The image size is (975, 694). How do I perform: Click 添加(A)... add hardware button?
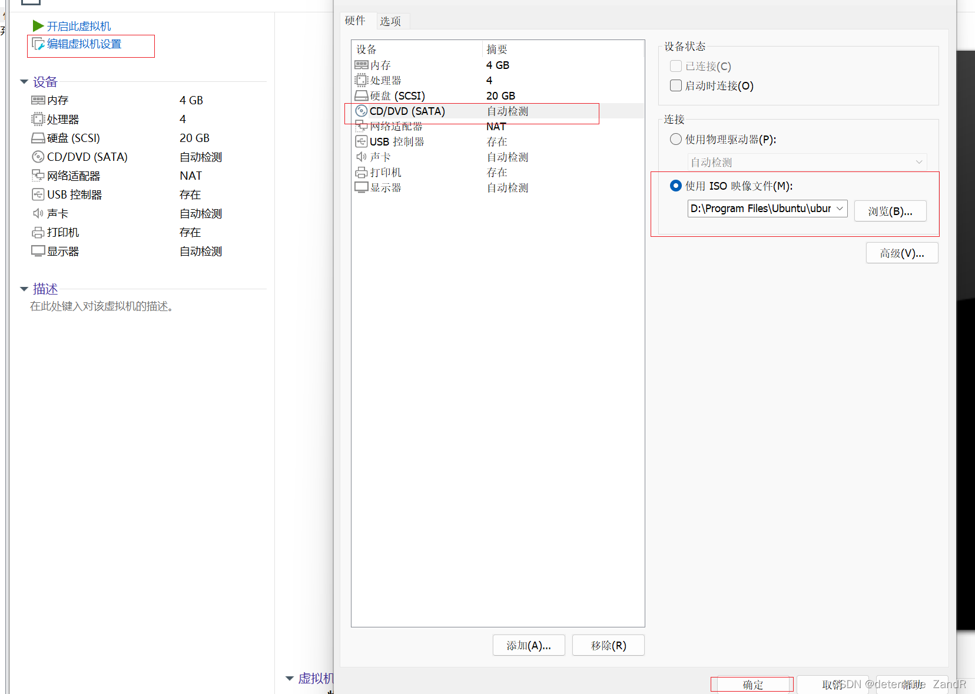[529, 645]
